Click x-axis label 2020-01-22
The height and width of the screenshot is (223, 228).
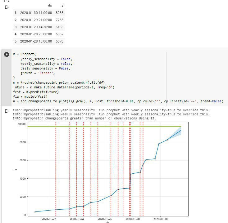(49, 219)
